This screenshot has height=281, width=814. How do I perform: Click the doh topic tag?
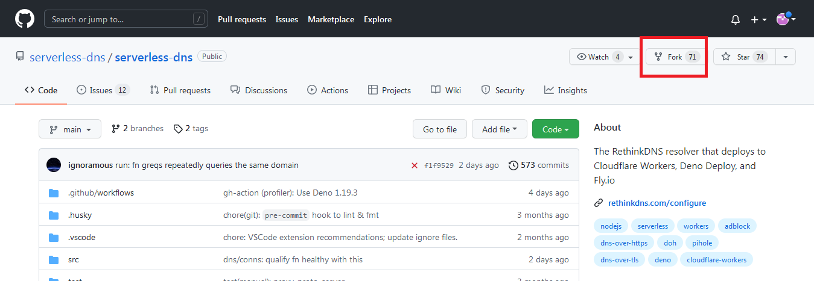tap(670, 243)
